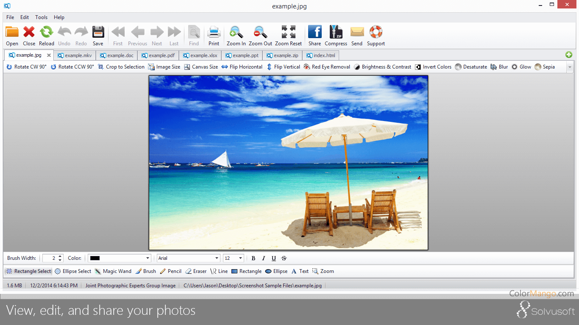Compress the image to ZIP
Viewport: 579px width, 325px height.
336,35
